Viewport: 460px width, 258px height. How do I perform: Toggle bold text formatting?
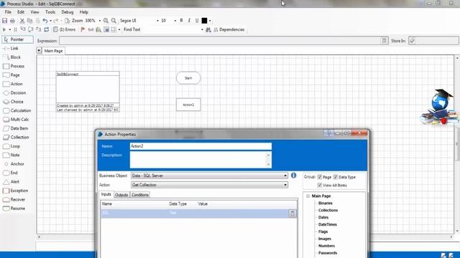point(181,21)
